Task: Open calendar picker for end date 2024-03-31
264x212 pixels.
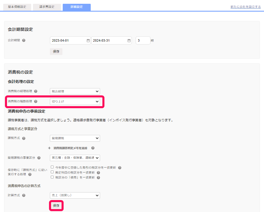Action: (129, 41)
